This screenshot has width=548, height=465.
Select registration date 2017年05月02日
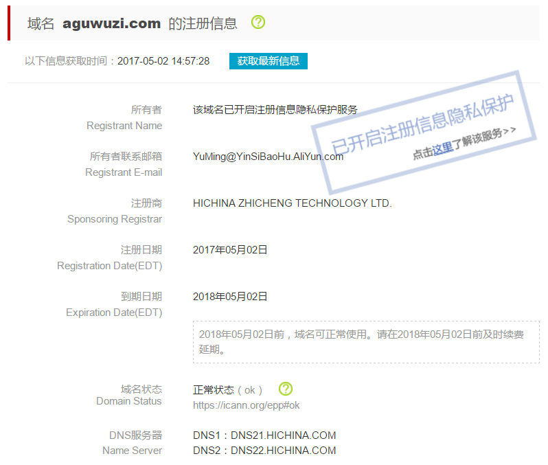coord(230,249)
